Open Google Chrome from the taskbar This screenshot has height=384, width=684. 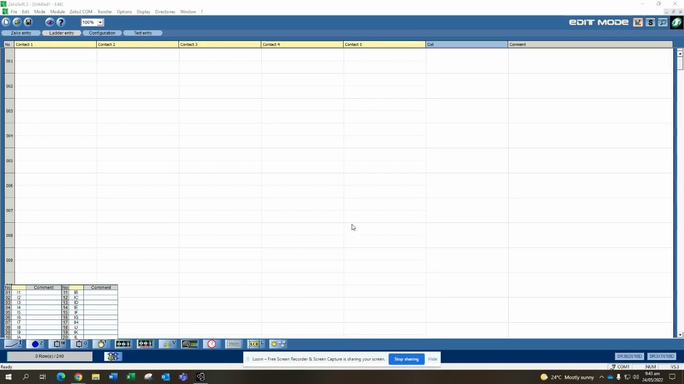coord(78,377)
